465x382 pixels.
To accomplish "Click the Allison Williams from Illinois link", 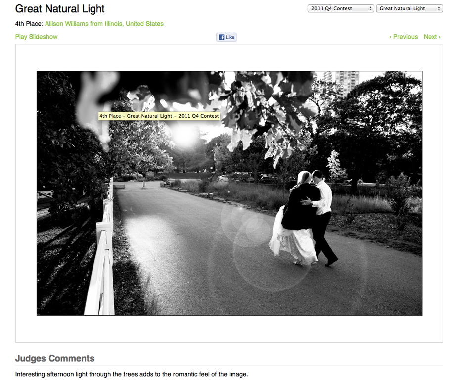I will tap(104, 24).
